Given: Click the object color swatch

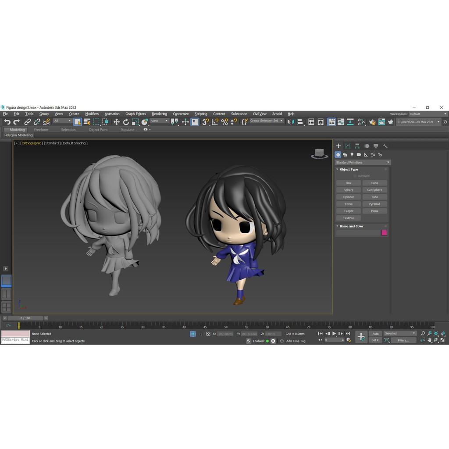Looking at the screenshot, I should point(384,233).
